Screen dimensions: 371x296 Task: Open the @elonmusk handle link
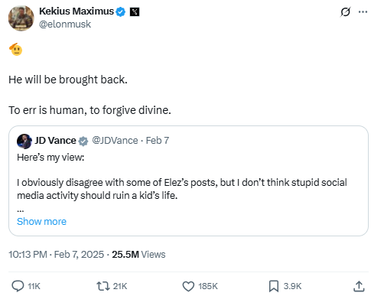tap(65, 24)
